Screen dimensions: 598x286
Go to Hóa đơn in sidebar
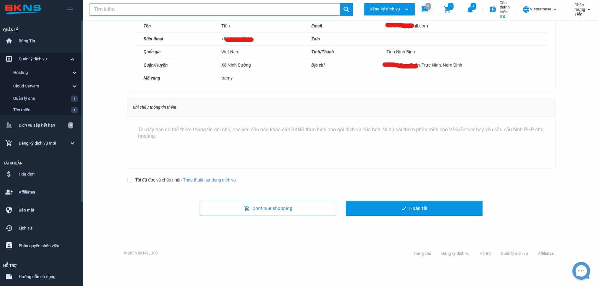coord(26,174)
